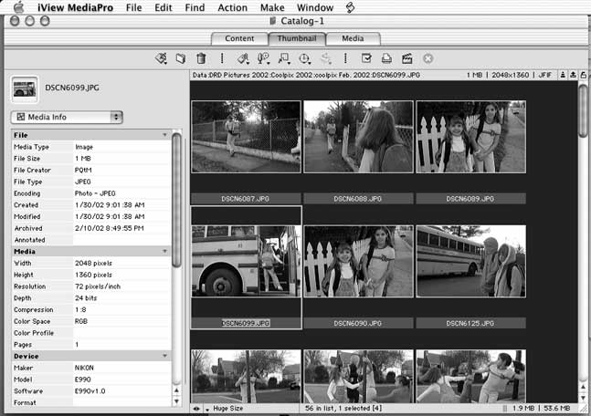
Task: Open the tag/annotate tool dropdown icon
Action: [x=243, y=58]
